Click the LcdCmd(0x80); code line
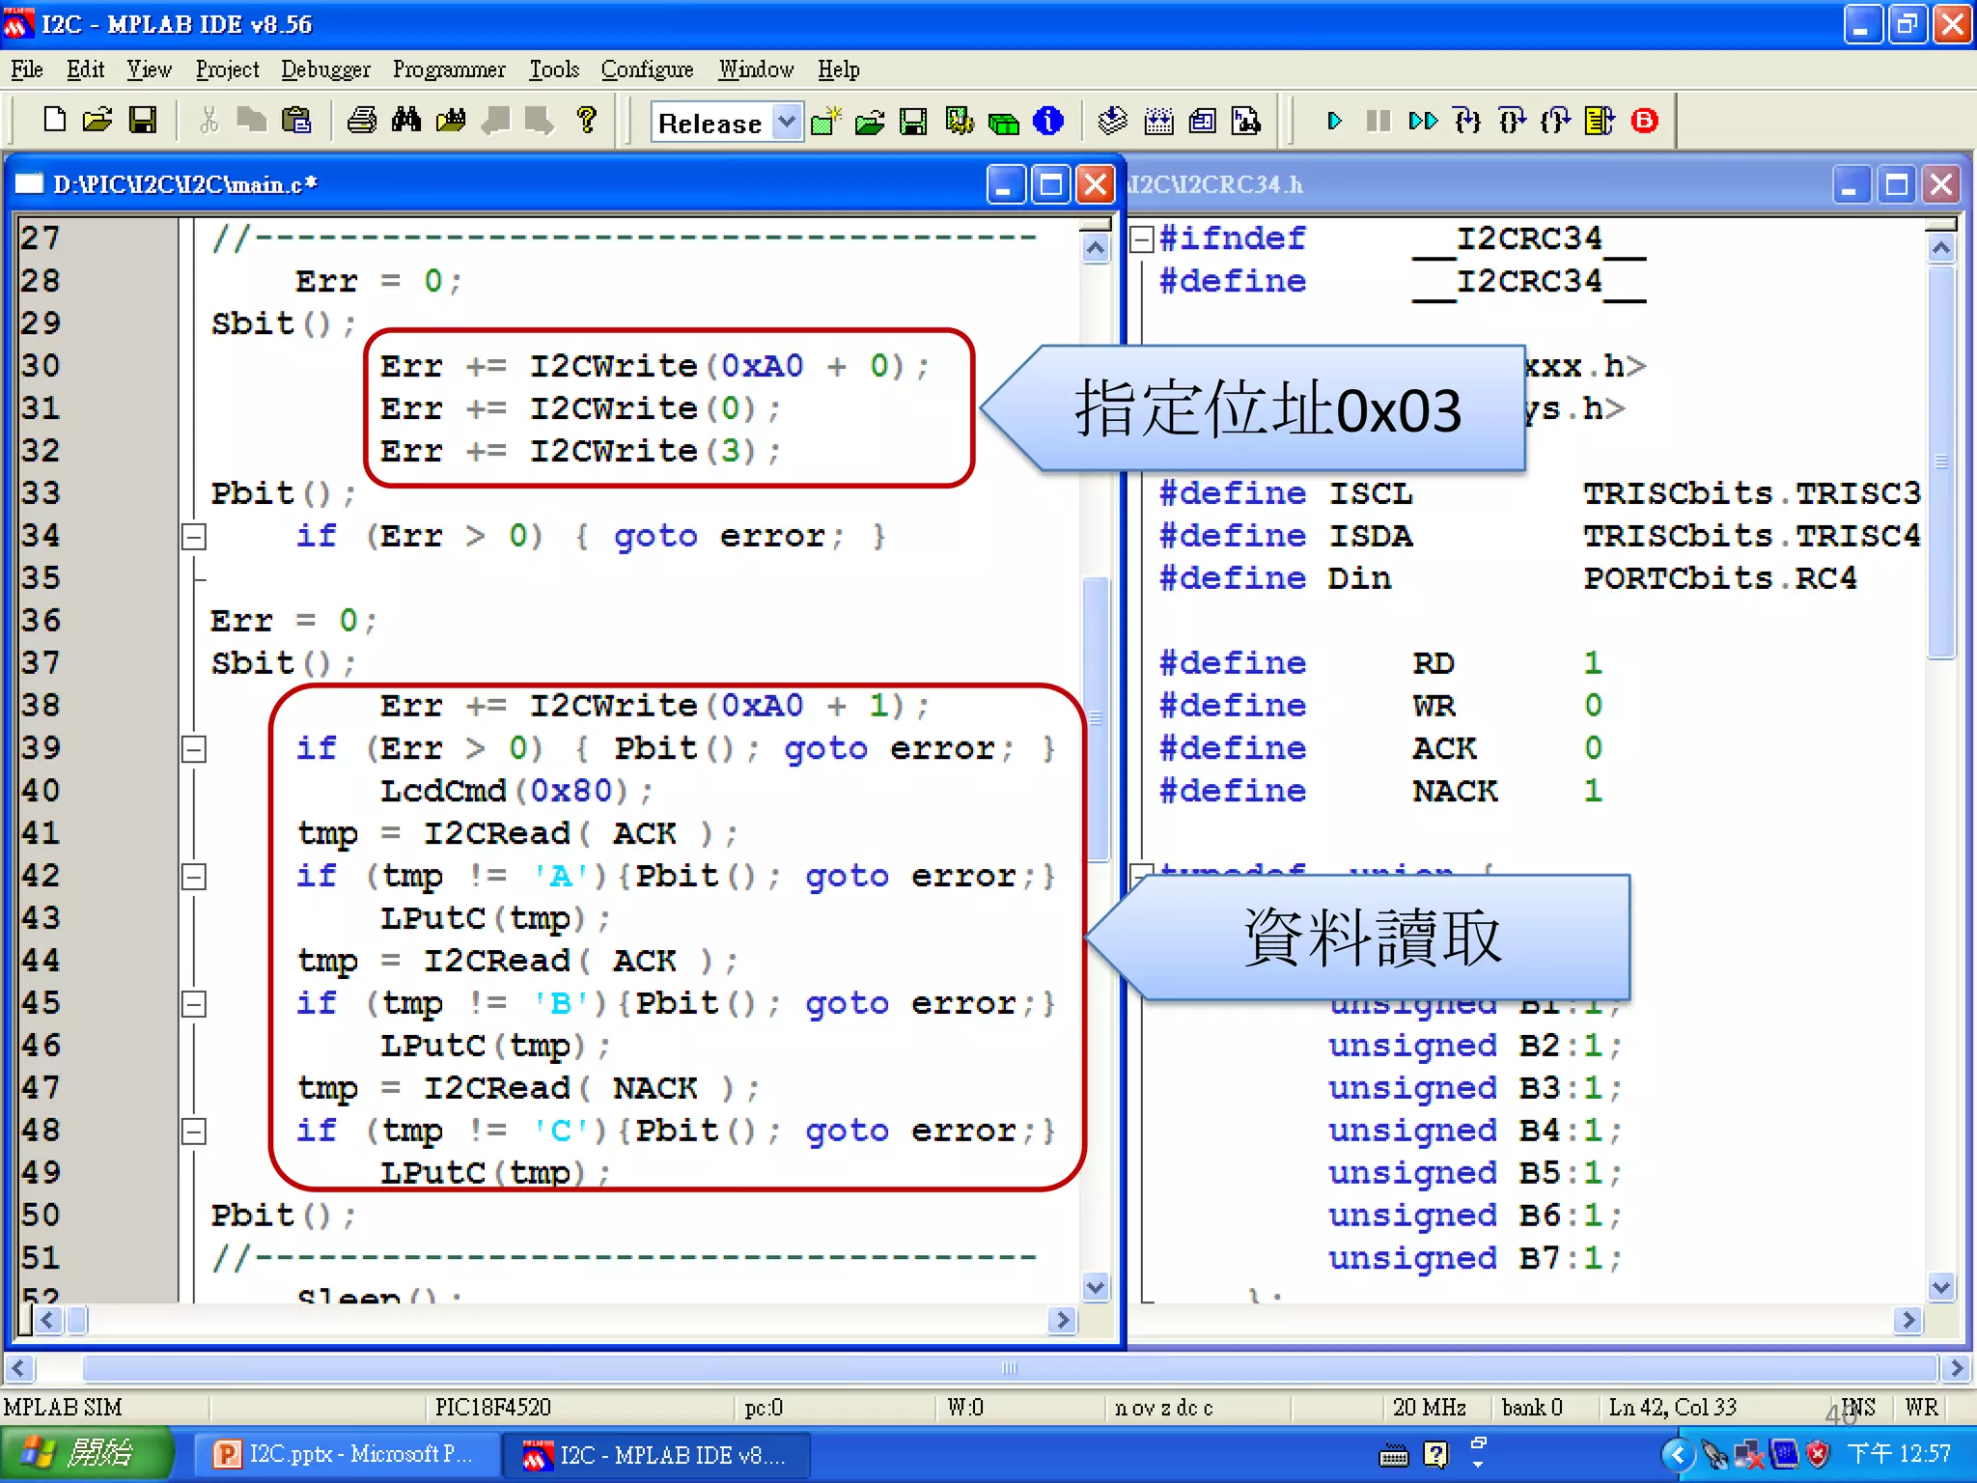The width and height of the screenshot is (1977, 1483). (x=516, y=792)
